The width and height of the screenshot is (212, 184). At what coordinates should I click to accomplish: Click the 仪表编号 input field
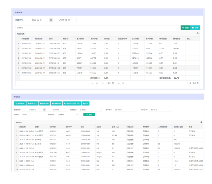tap(90, 110)
